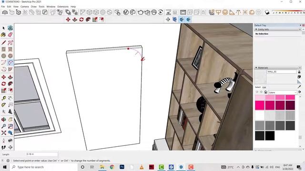
Task: Collapse the Materials panel
Action: click(x=256, y=67)
